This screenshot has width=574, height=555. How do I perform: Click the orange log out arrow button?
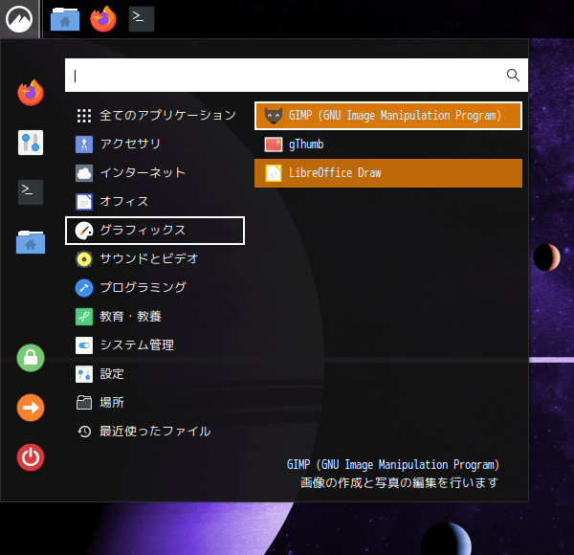click(x=31, y=408)
